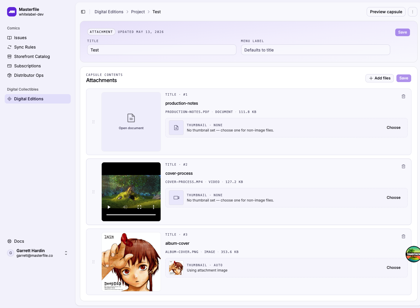Choose a thumbnail for production-notes
The height and width of the screenshot is (308, 420).
[x=393, y=128]
